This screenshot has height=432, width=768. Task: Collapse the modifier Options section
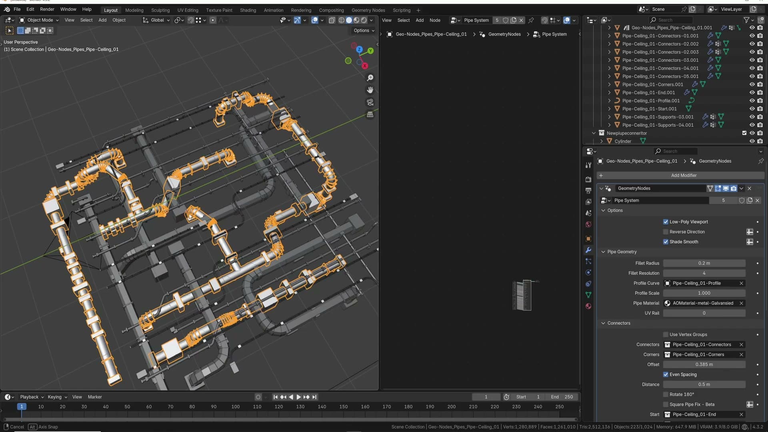[603, 210]
